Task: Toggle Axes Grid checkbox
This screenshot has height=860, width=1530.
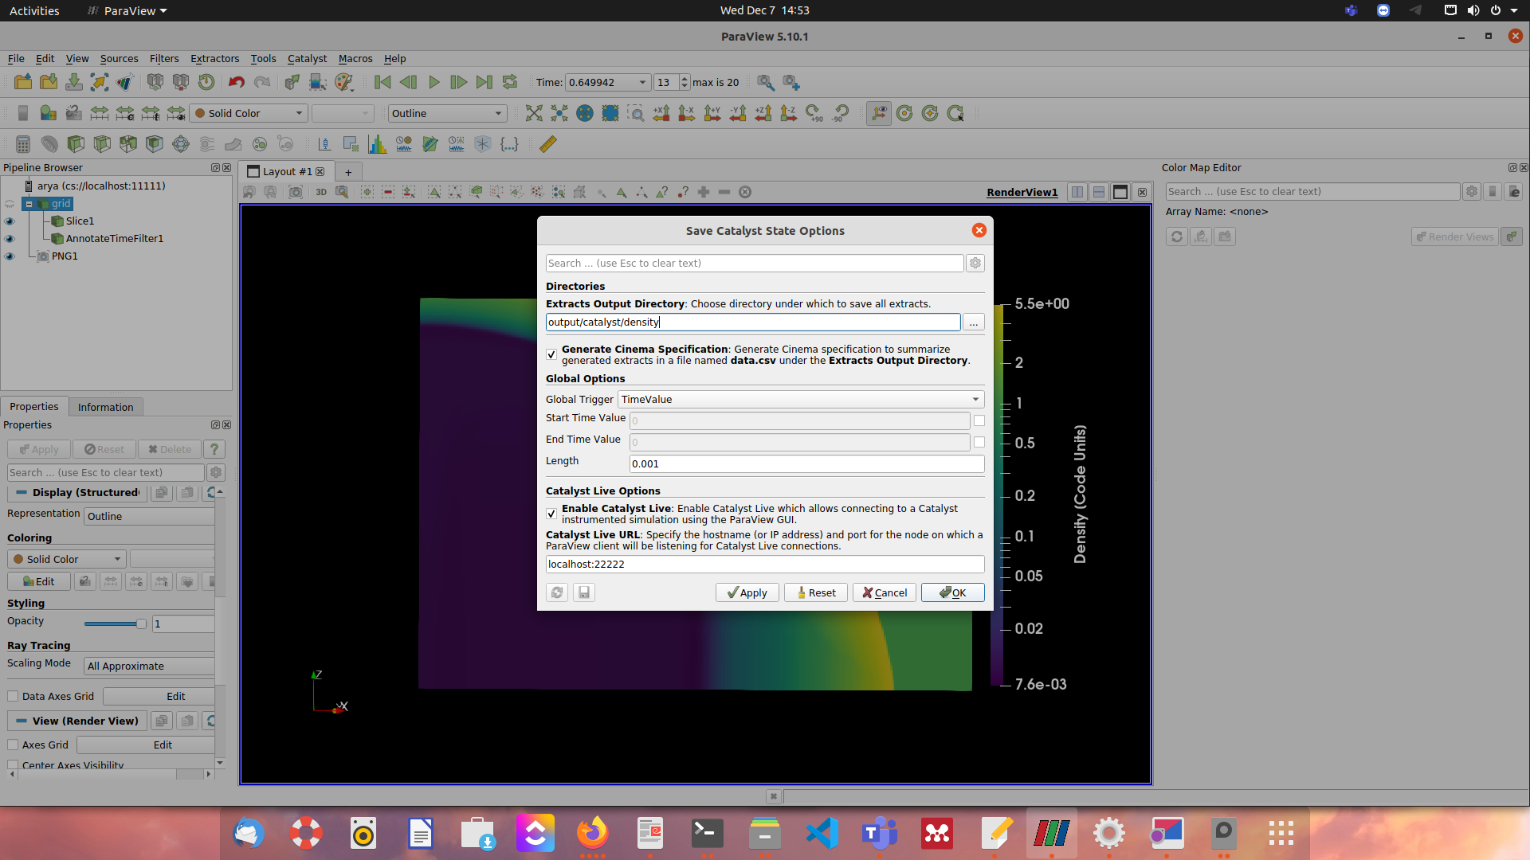Action: tap(13, 745)
